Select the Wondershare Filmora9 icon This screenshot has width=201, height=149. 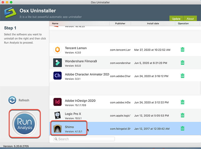click(x=57, y=63)
